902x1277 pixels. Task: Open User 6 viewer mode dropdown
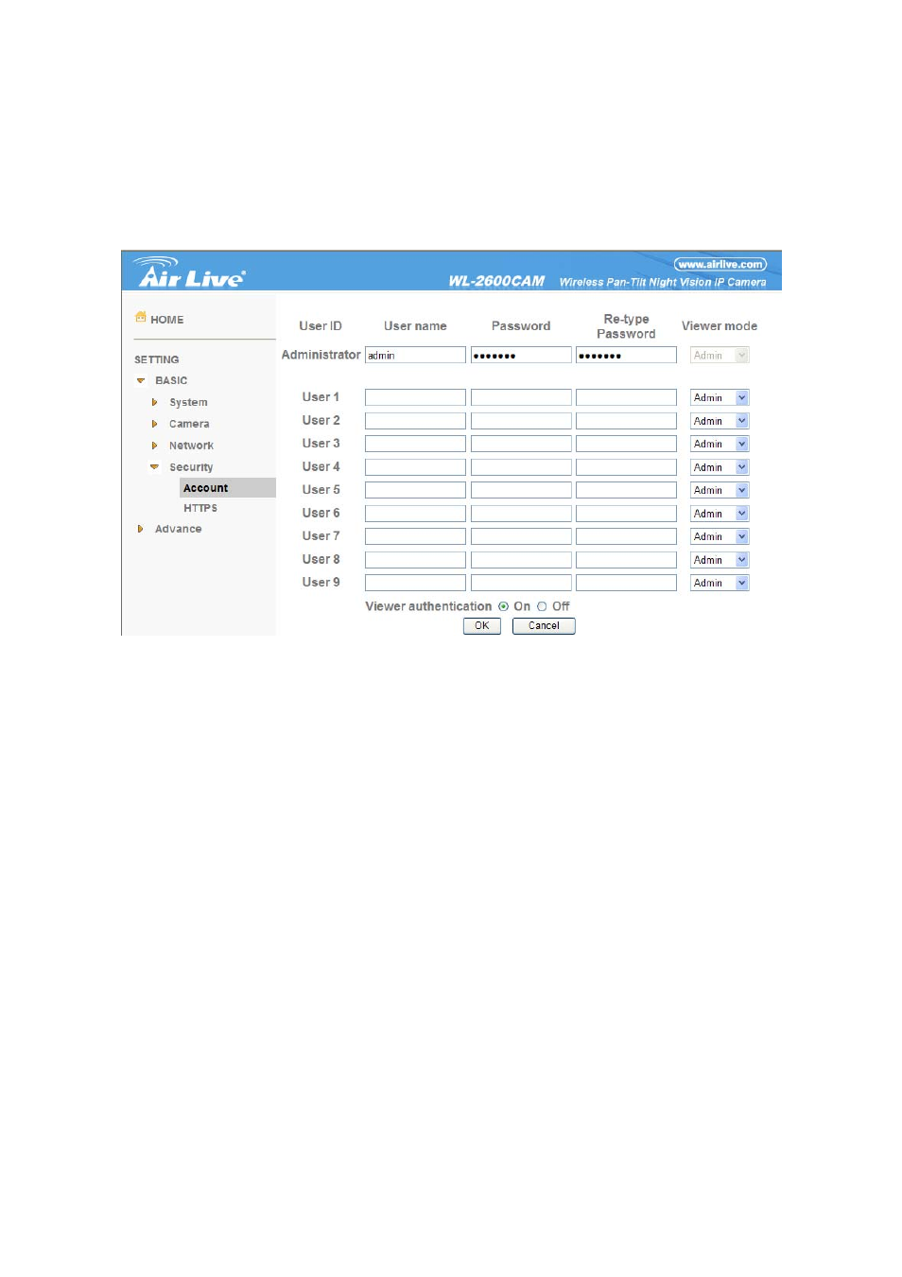click(720, 514)
